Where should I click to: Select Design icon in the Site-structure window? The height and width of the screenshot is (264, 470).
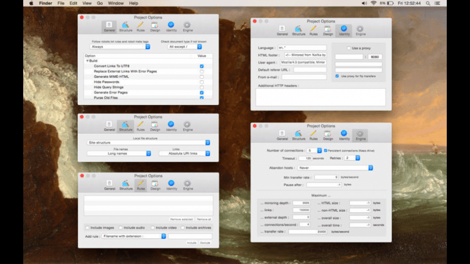pos(155,126)
